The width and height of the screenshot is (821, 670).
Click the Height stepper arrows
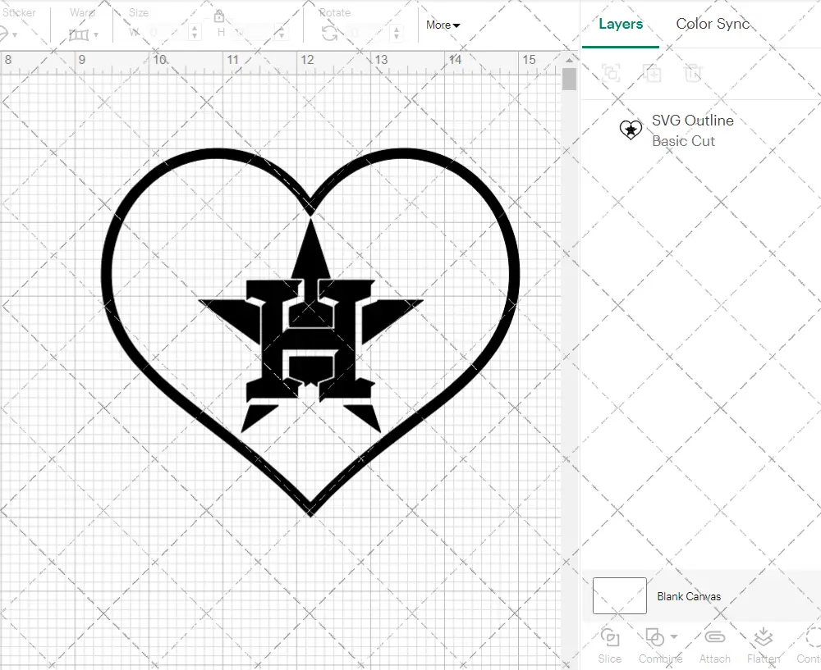tap(282, 33)
